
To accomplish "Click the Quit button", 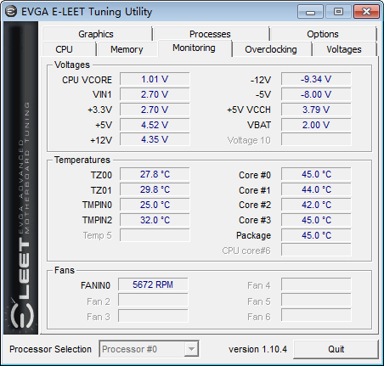I will tap(336, 349).
